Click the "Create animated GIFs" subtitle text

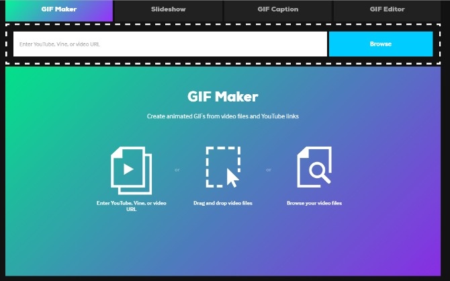point(224,116)
